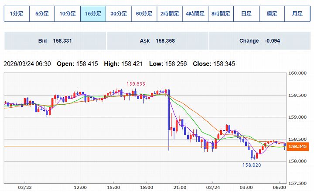Select the 8時間足 timeframe

(220, 13)
